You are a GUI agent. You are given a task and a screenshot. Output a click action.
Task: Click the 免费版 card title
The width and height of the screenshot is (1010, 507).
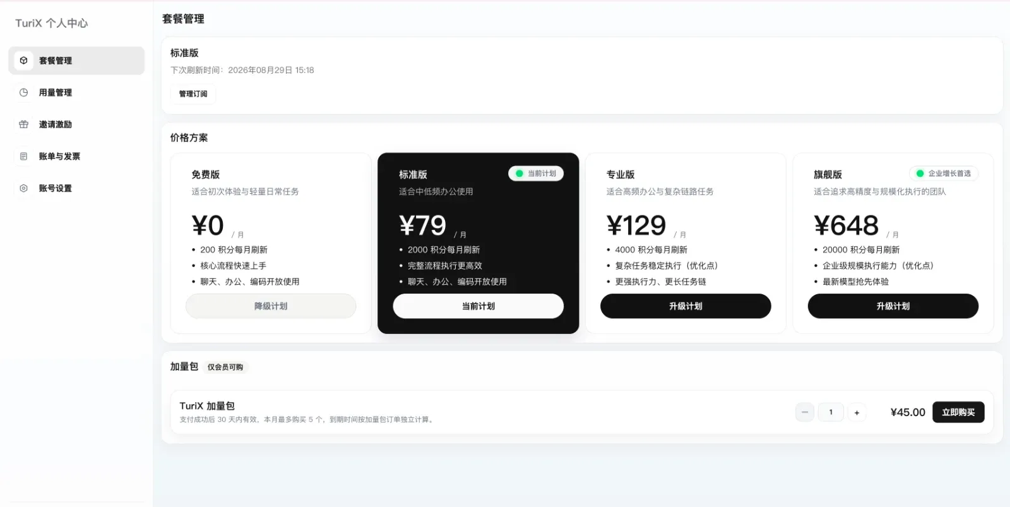tap(206, 174)
